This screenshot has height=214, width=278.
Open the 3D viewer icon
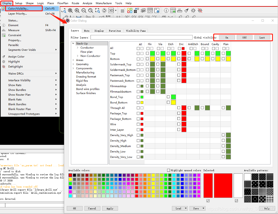[x=111, y=11]
